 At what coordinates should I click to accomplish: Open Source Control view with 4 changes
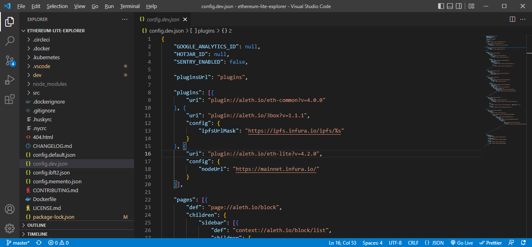tap(10, 60)
